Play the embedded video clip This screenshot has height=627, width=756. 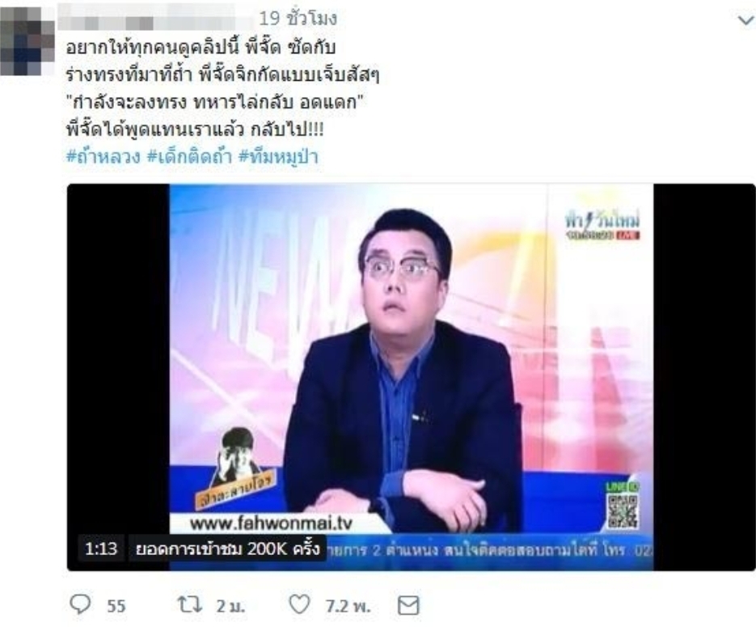(411, 377)
